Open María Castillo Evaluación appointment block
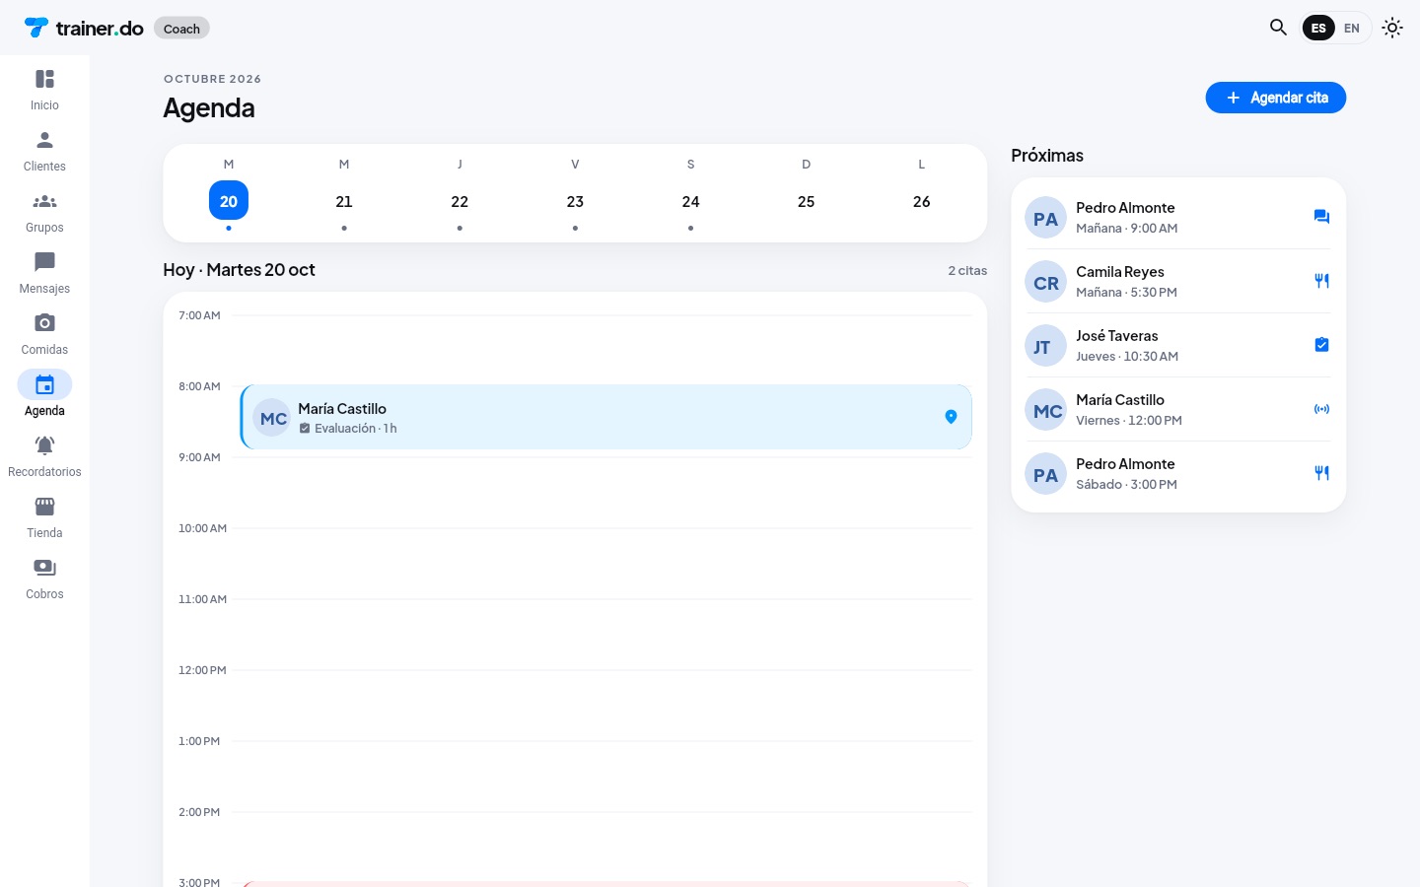The width and height of the screenshot is (1420, 887). click(606, 417)
